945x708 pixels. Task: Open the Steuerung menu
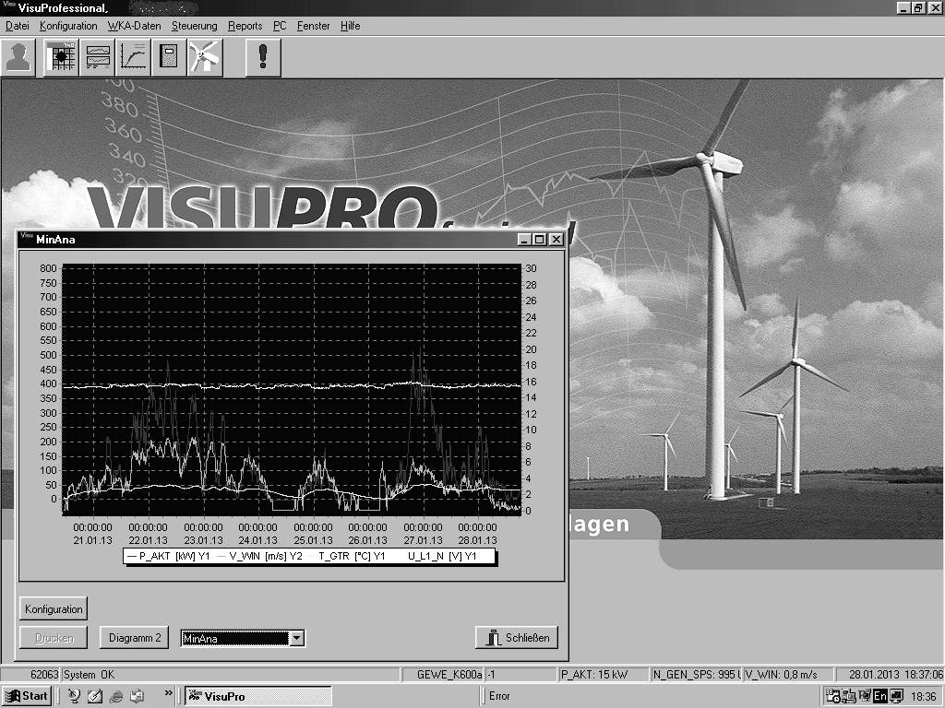tap(194, 26)
